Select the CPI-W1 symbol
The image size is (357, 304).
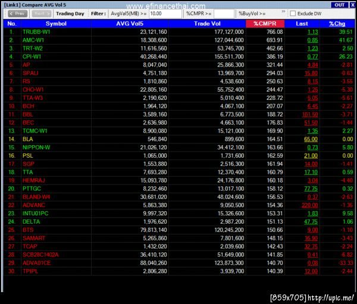tap(32, 57)
